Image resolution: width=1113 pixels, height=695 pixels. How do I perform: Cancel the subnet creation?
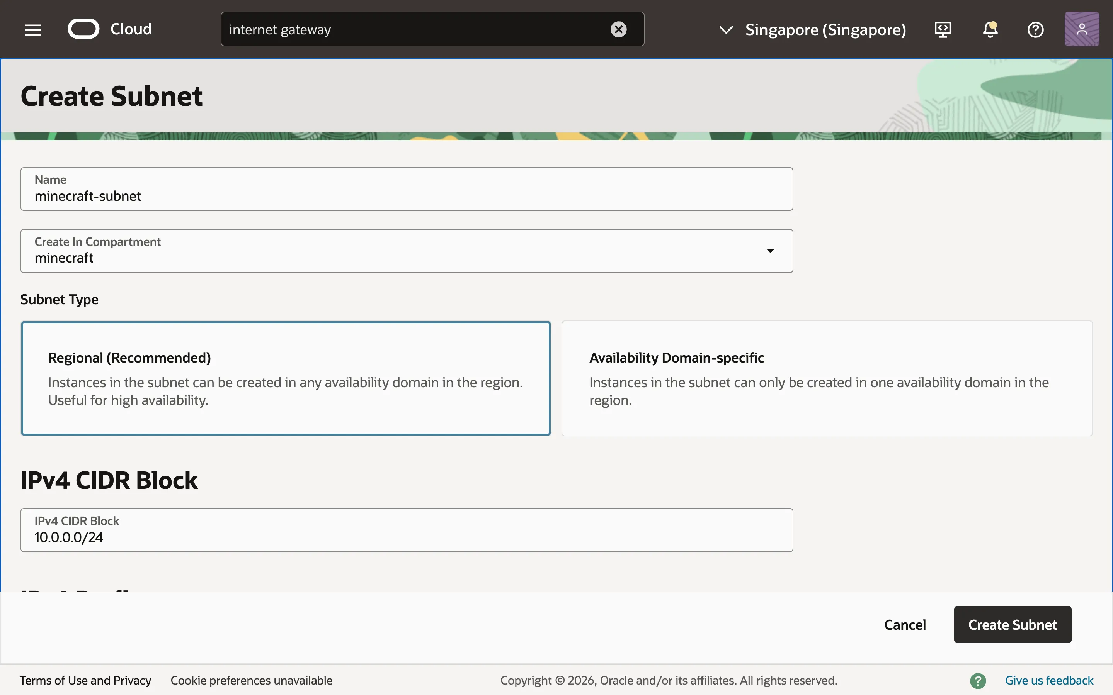coord(904,624)
